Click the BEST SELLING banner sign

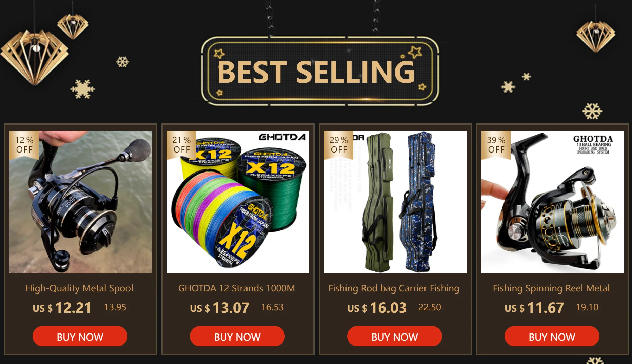(x=320, y=71)
